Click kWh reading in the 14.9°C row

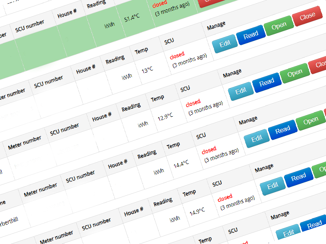175,219
